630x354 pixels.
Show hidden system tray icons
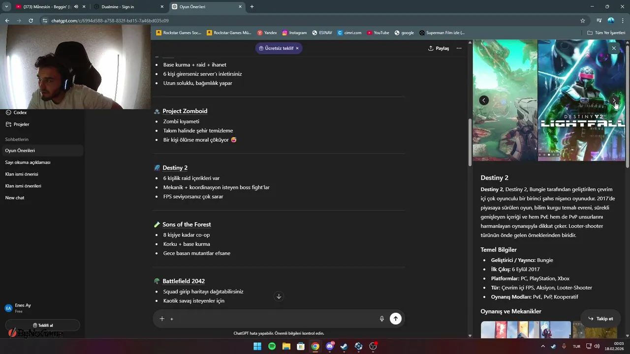pos(543,347)
